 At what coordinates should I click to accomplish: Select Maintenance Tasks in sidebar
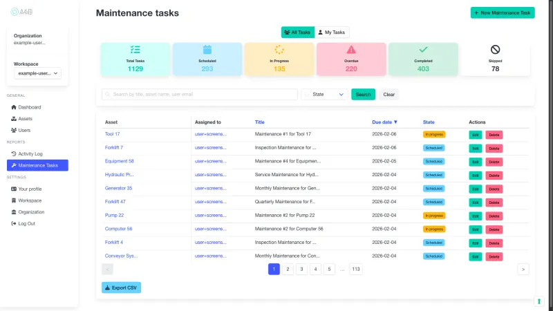pos(37,165)
